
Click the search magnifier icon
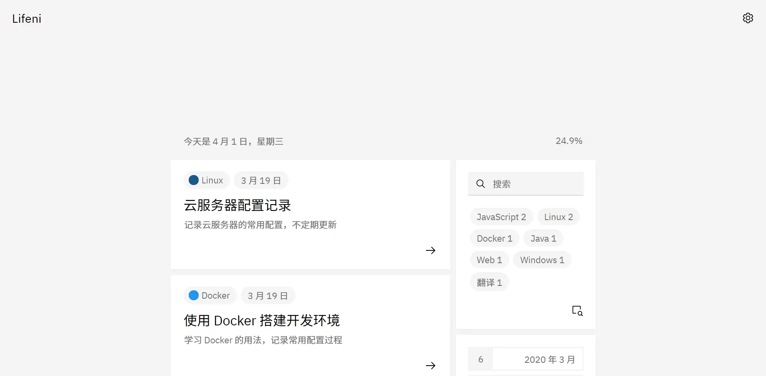tap(480, 184)
